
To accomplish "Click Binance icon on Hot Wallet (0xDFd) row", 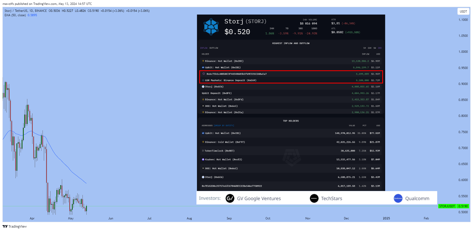I will click(203, 99).
